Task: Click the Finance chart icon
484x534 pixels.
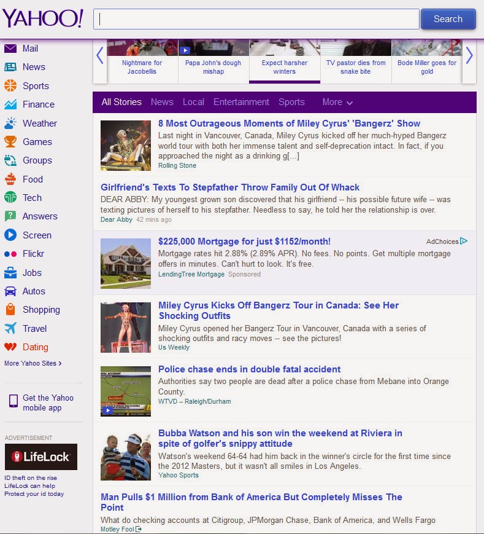Action: [x=10, y=104]
